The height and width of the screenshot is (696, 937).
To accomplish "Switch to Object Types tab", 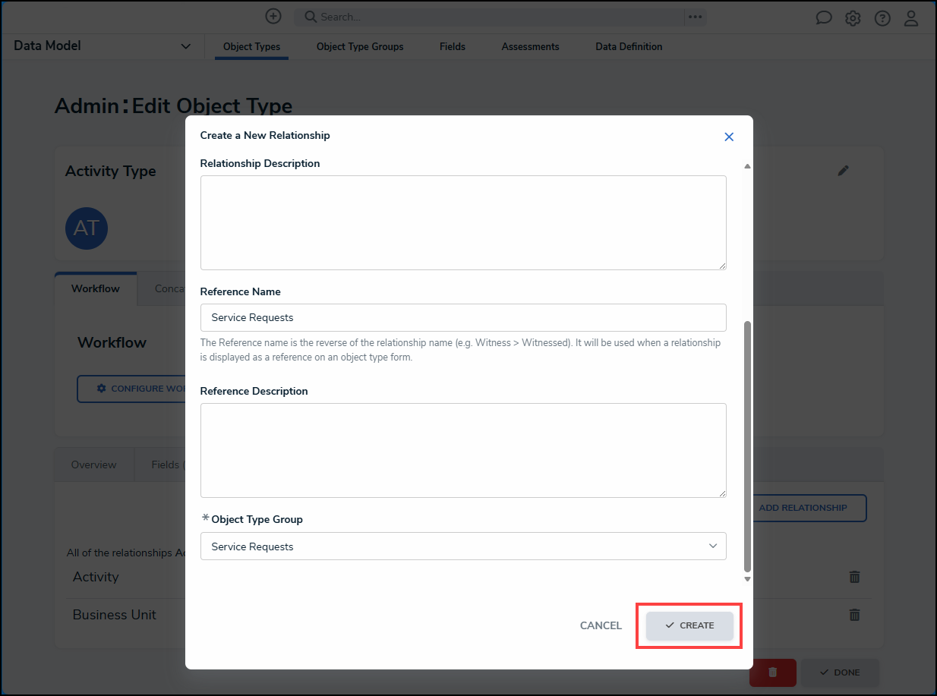I will pos(251,46).
